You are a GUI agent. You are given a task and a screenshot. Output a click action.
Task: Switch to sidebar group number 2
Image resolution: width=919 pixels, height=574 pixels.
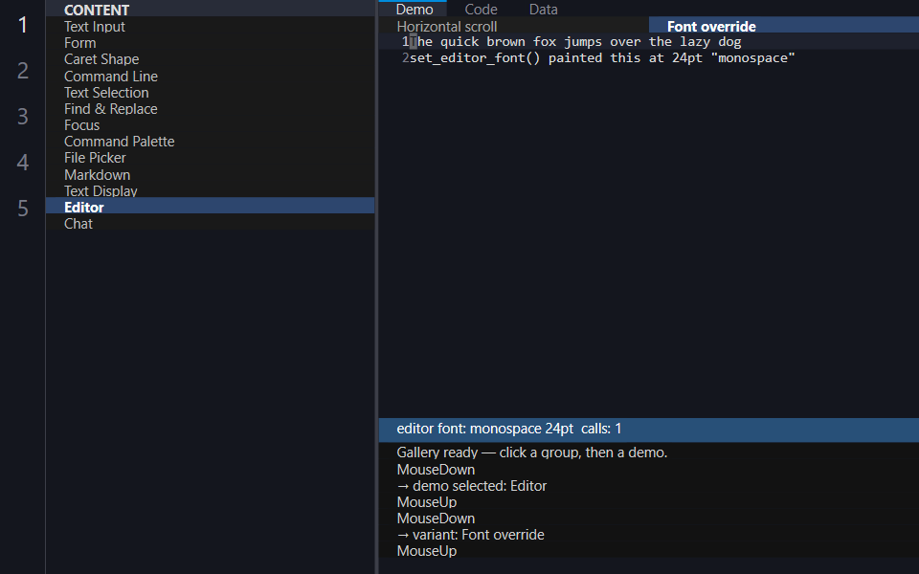pos(23,70)
